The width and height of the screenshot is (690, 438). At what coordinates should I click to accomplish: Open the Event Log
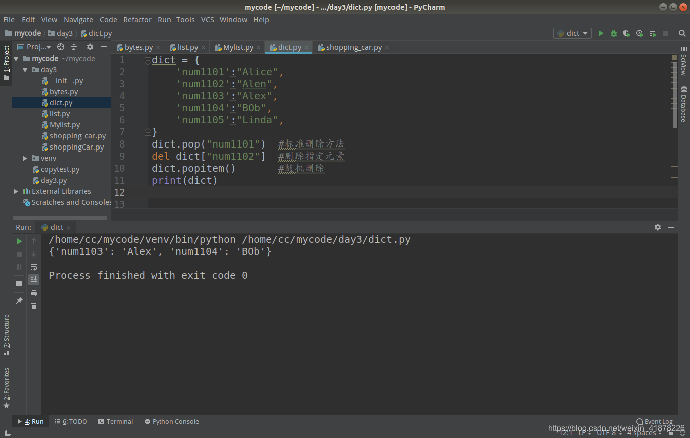(654, 422)
